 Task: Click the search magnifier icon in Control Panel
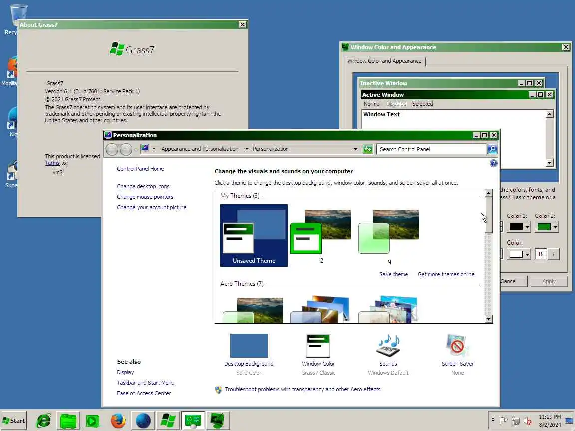tap(492, 149)
